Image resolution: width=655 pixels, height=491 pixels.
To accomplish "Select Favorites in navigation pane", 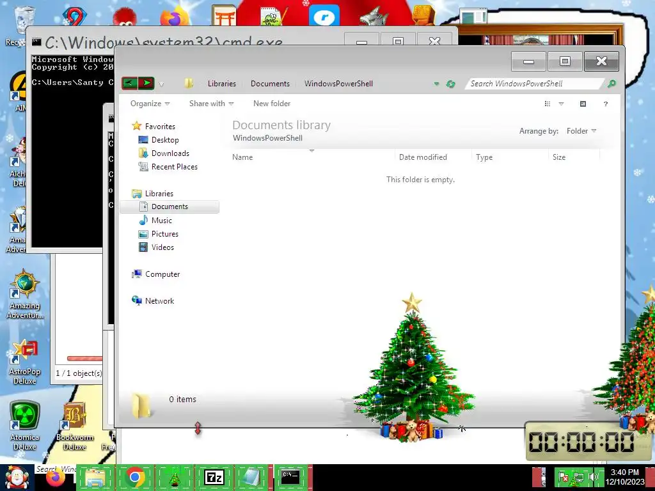I will coord(154,126).
